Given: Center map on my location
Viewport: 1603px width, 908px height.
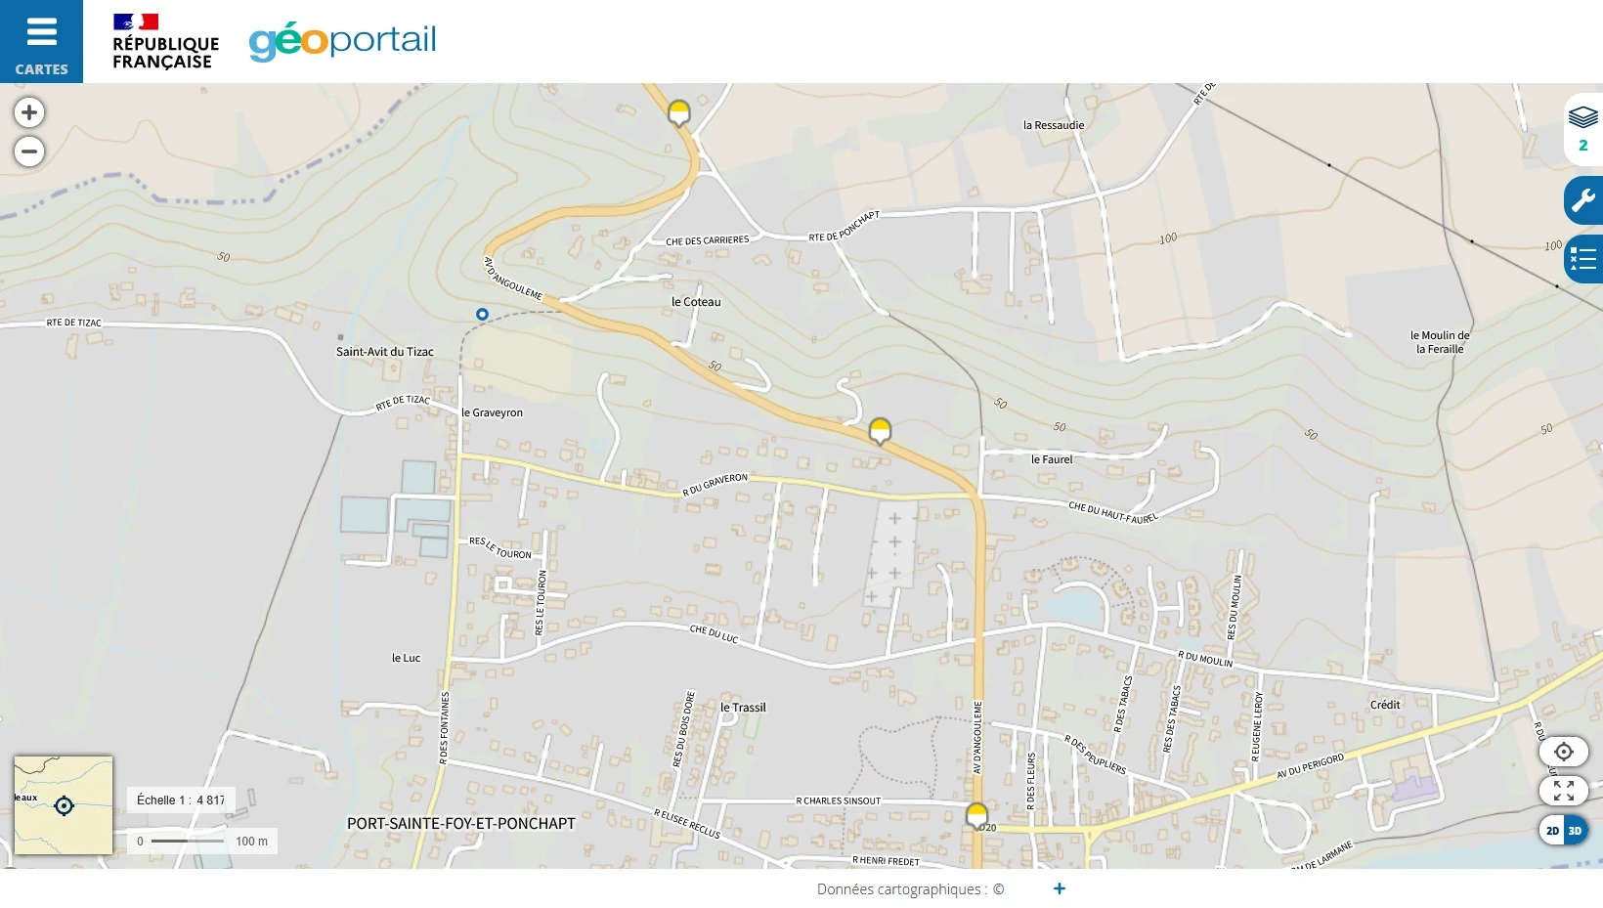Looking at the screenshot, I should 1564,752.
